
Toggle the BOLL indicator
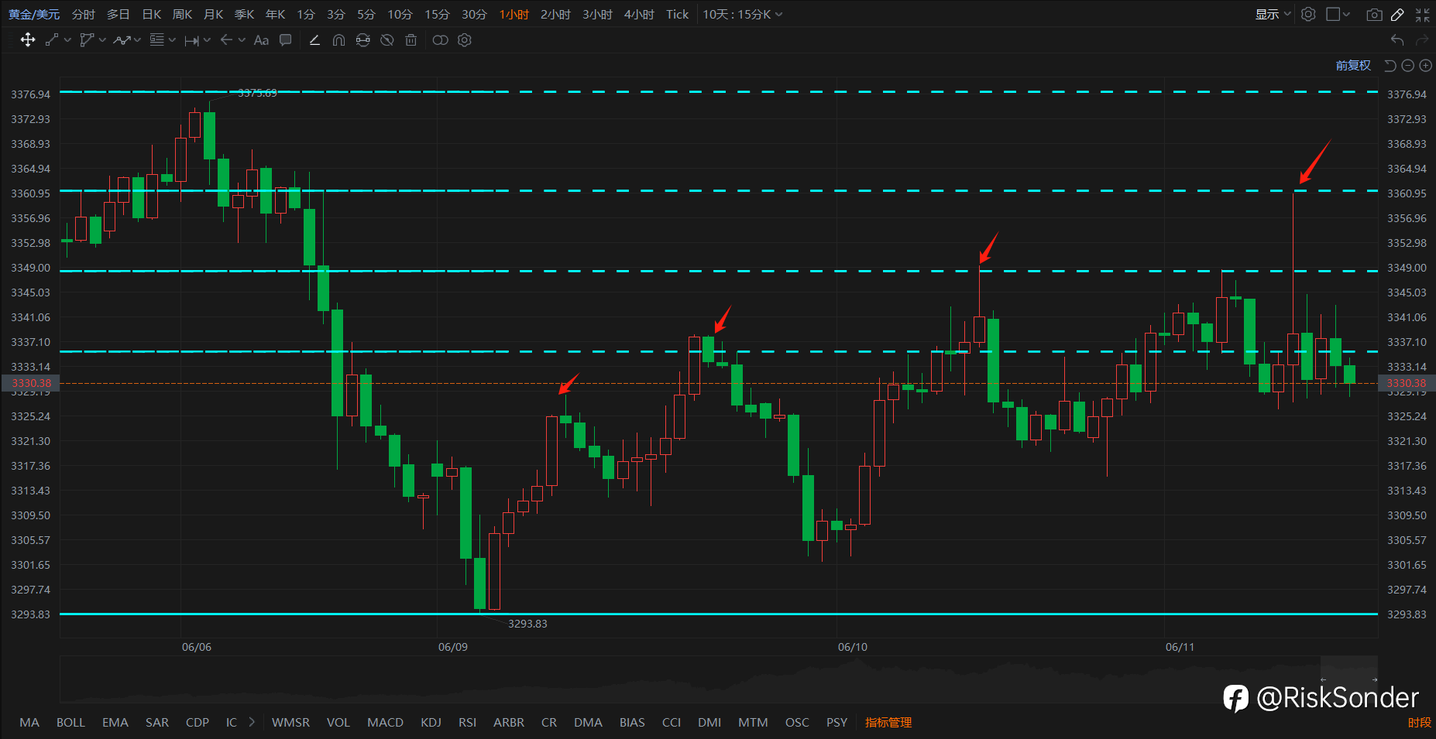(70, 722)
